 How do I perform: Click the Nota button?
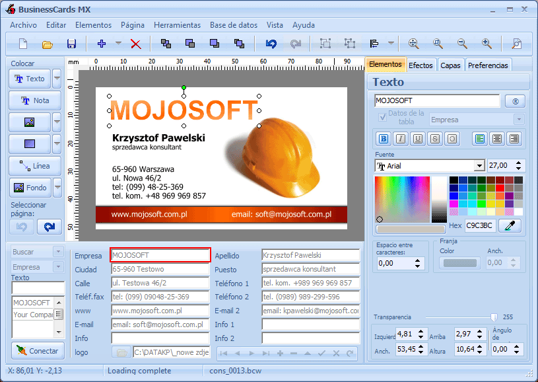point(35,100)
